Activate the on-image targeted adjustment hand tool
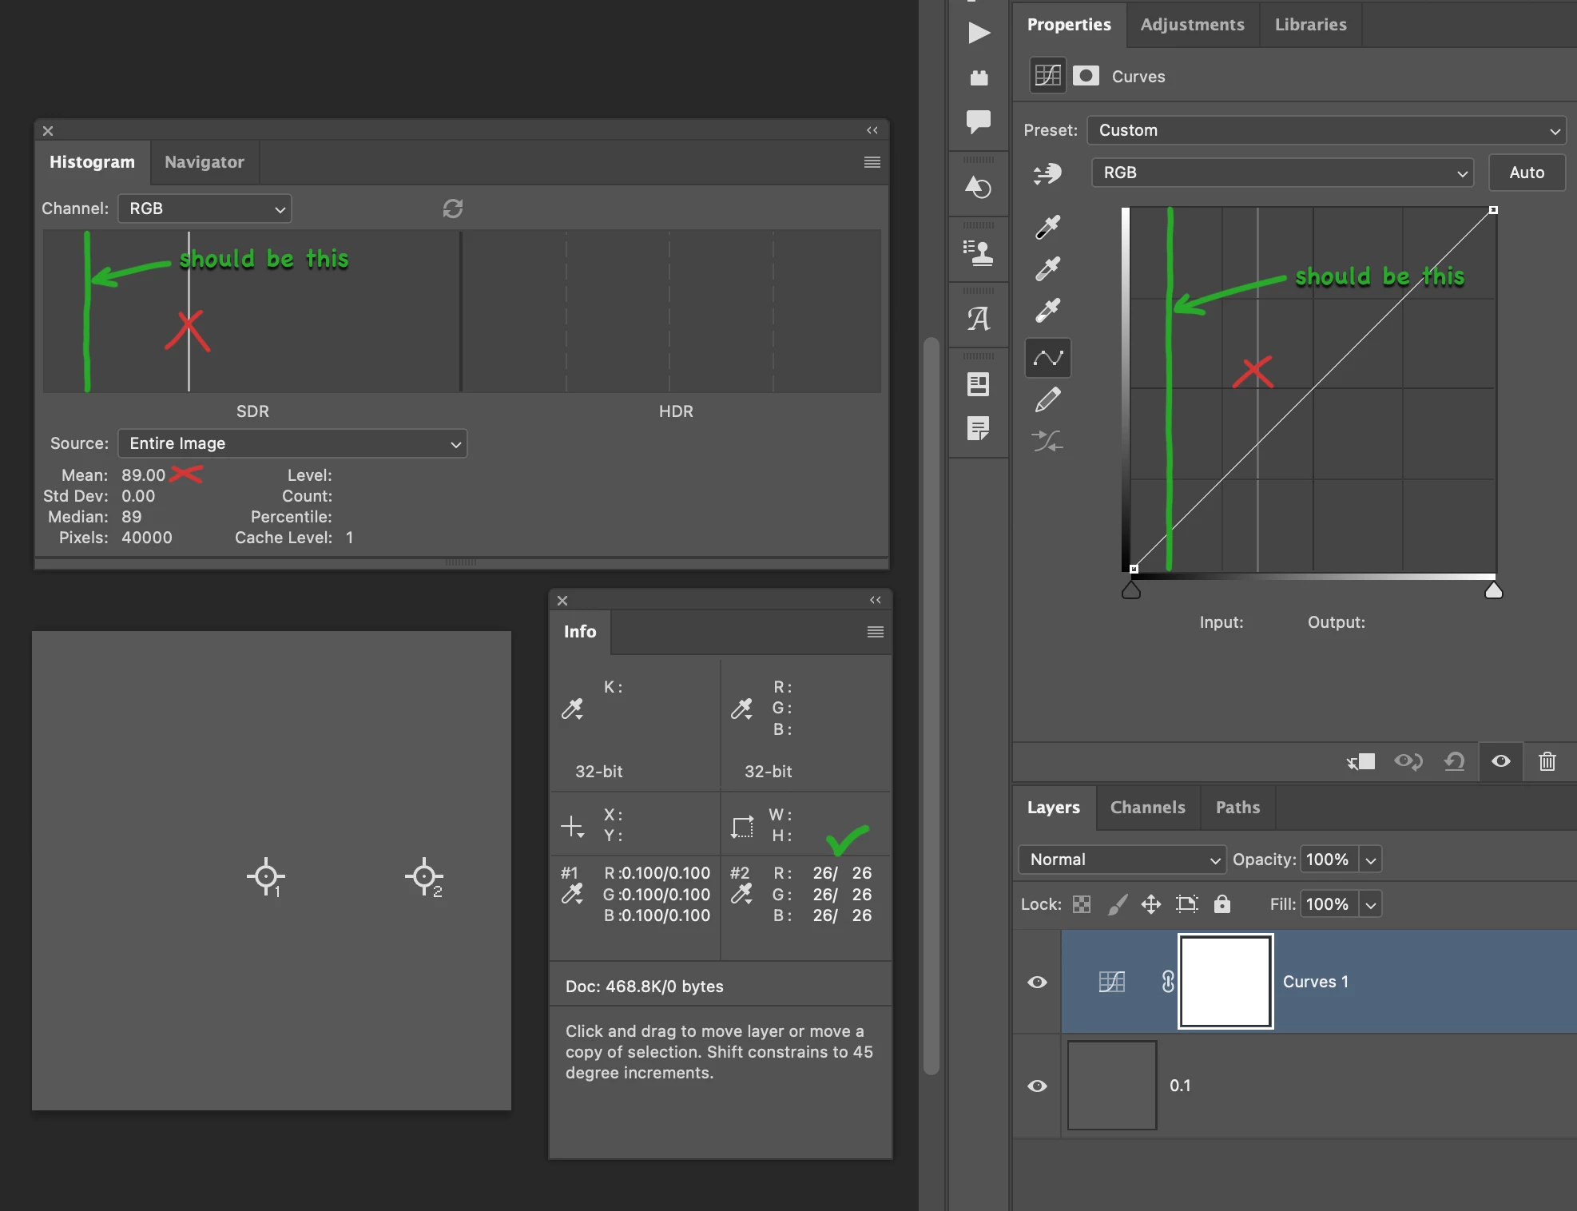1577x1211 pixels. pyautogui.click(x=1047, y=173)
